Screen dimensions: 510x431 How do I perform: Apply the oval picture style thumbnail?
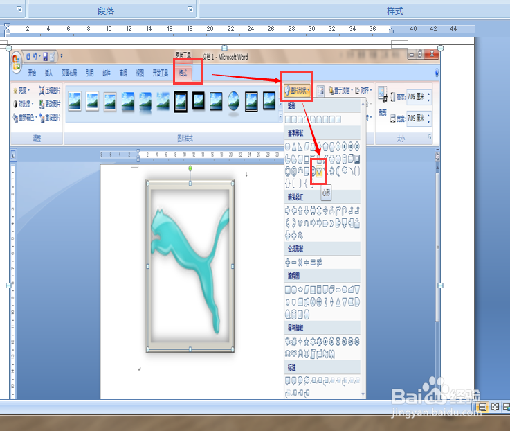click(233, 101)
